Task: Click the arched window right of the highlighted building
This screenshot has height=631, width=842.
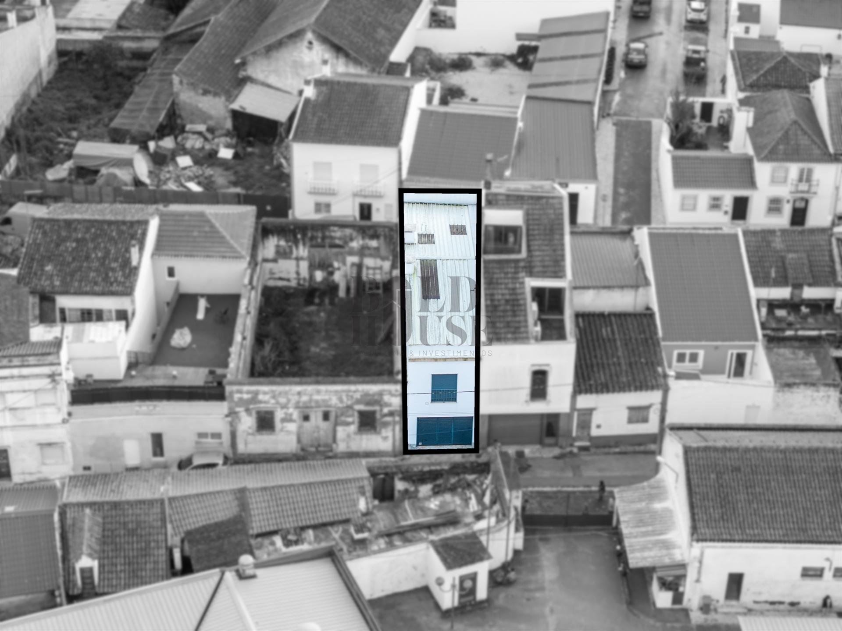Action: click(538, 385)
